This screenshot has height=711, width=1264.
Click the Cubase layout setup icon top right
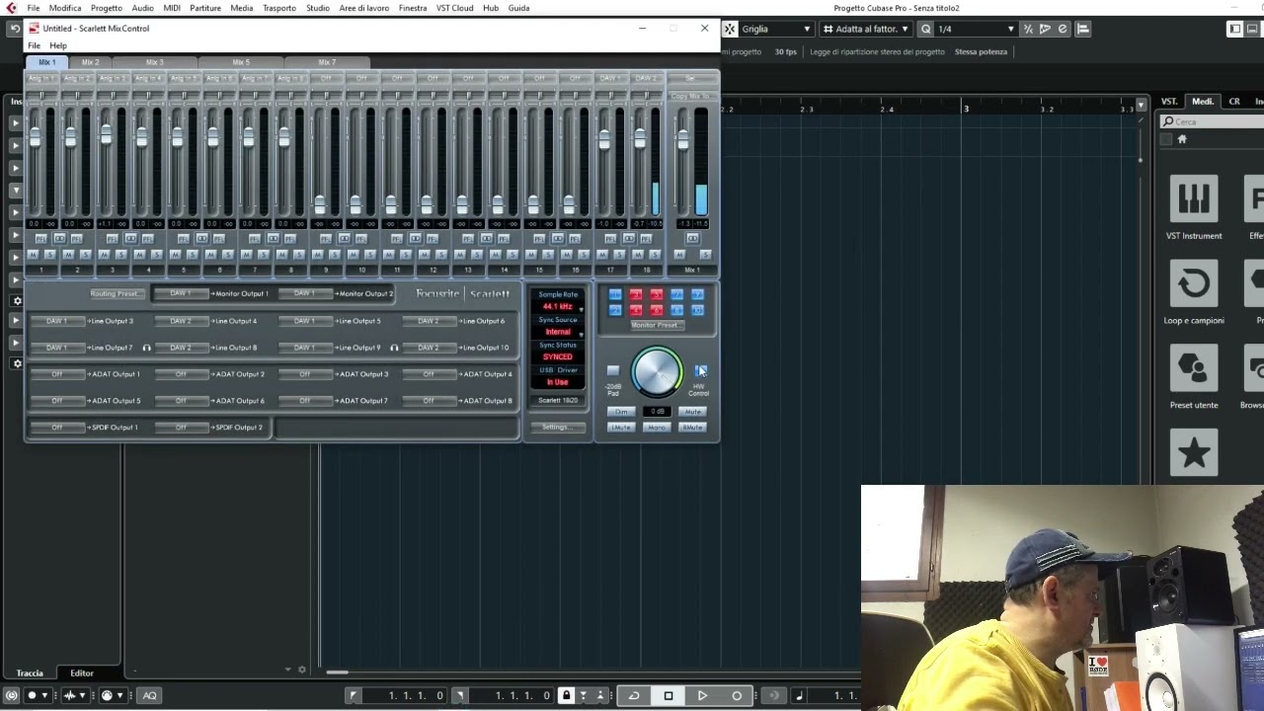coord(1234,29)
